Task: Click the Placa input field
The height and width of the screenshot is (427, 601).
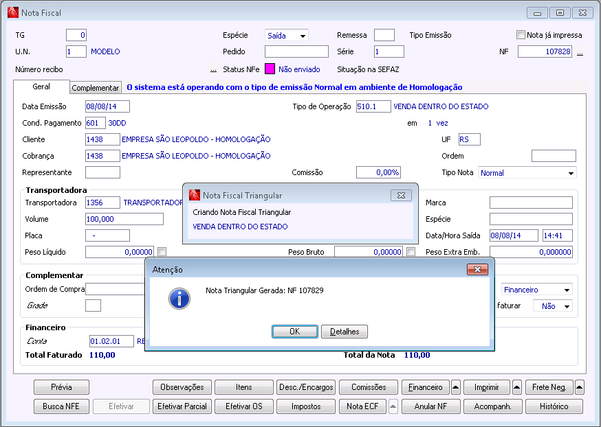Action: pyautogui.click(x=107, y=235)
